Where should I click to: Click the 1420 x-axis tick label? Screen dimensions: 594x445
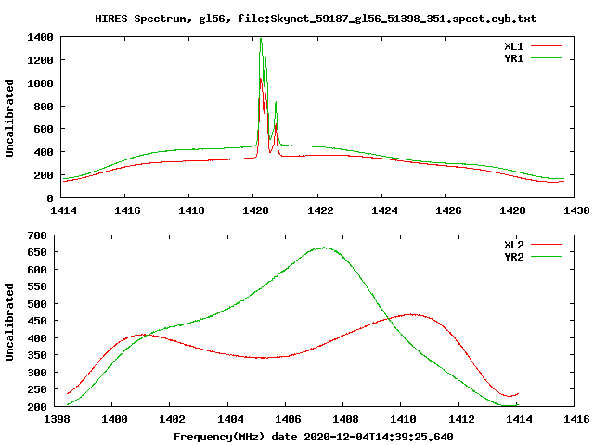point(255,210)
